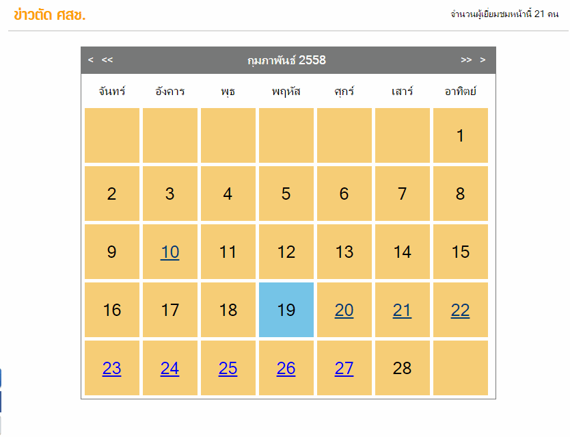Viewport: 570px width, 437px height.
Task: Open the linked date 23
Action: coord(111,369)
